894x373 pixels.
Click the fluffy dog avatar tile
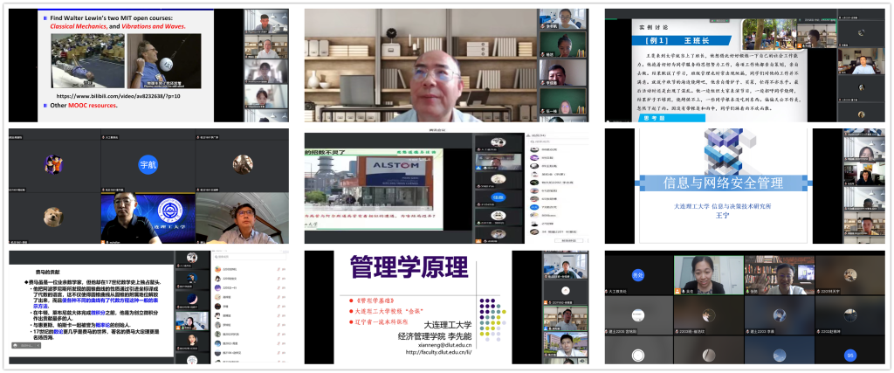[53, 217]
